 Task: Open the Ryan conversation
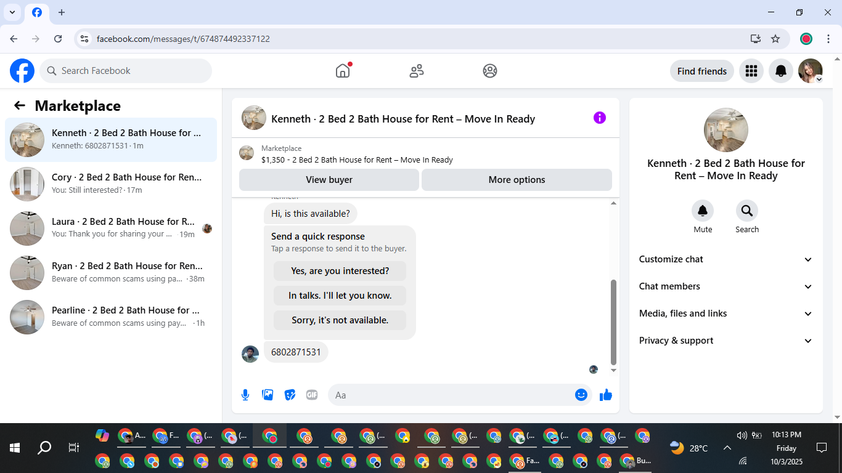[111, 273]
